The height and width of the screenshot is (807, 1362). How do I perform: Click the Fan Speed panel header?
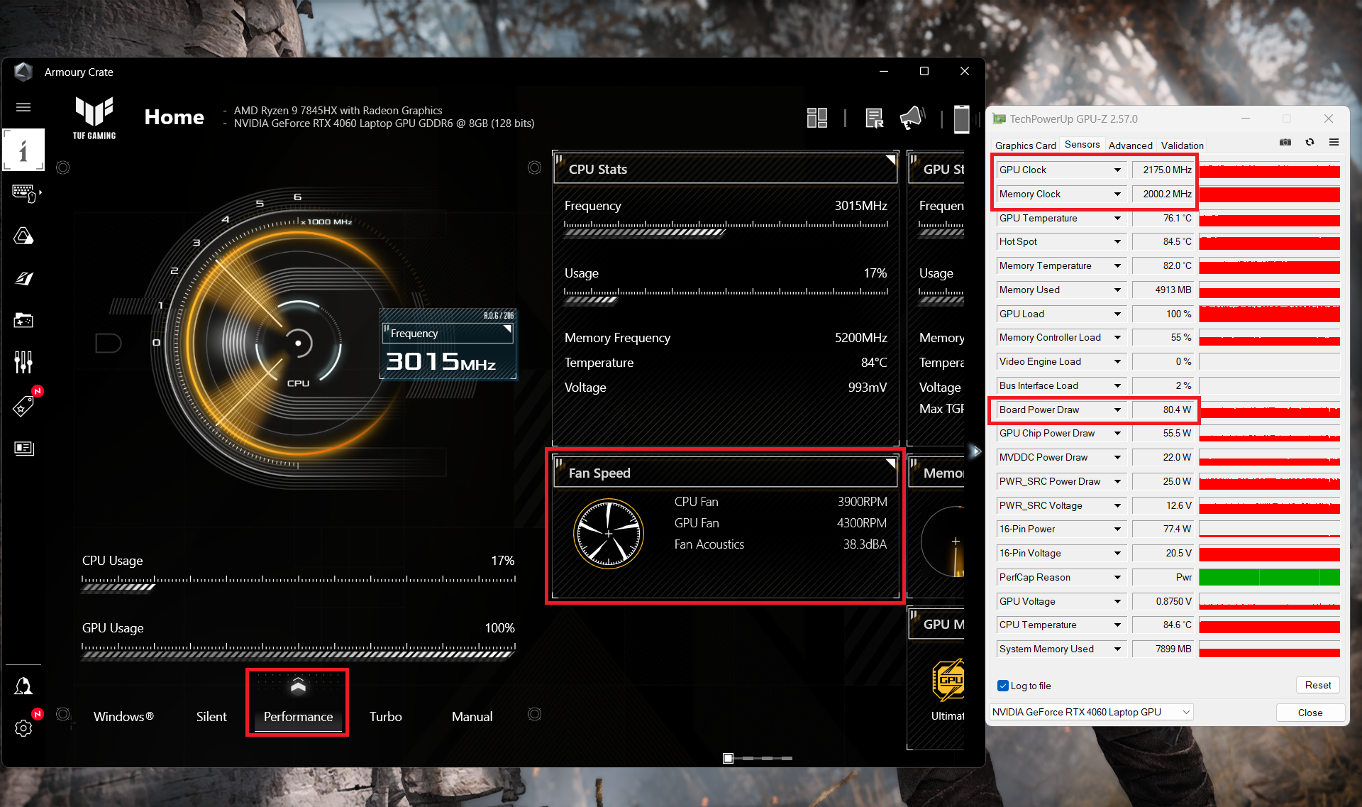[x=725, y=473]
